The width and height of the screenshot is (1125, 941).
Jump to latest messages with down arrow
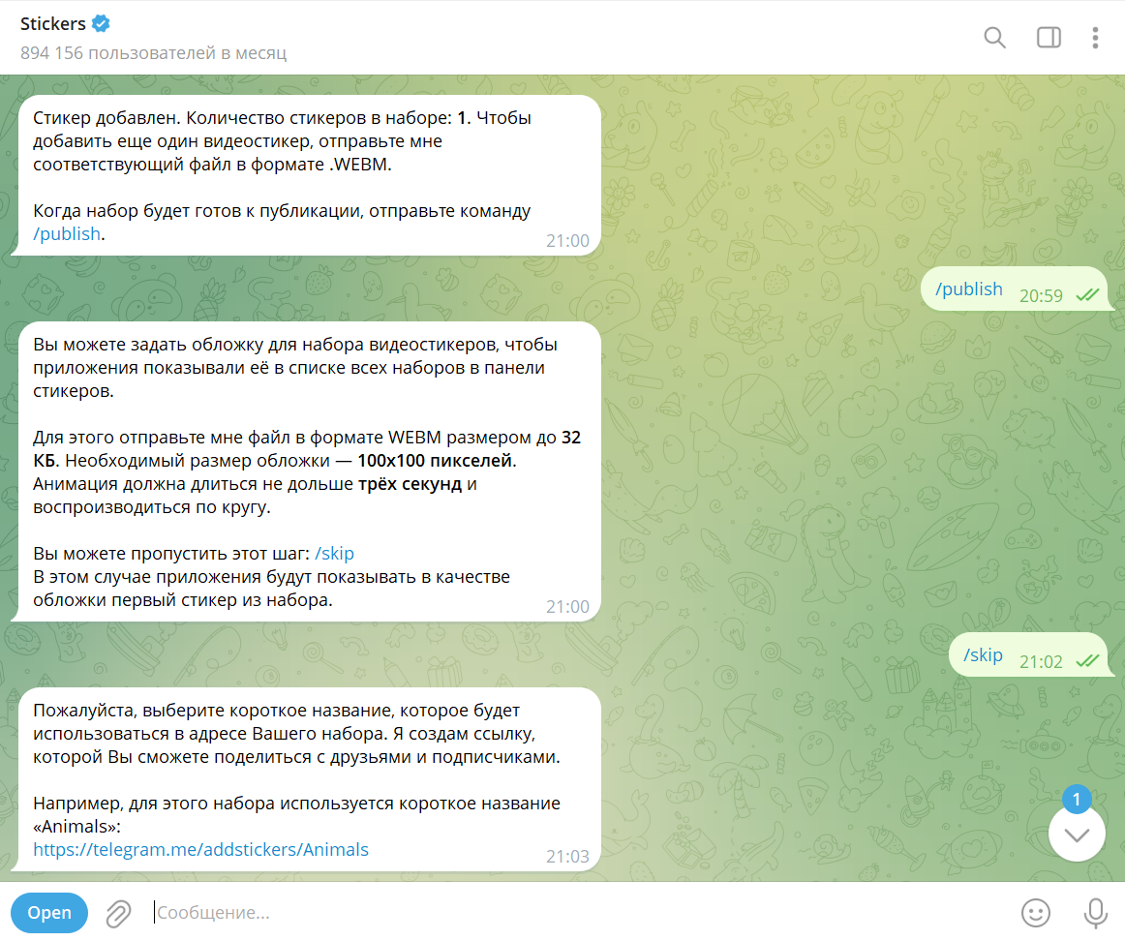point(1077,834)
